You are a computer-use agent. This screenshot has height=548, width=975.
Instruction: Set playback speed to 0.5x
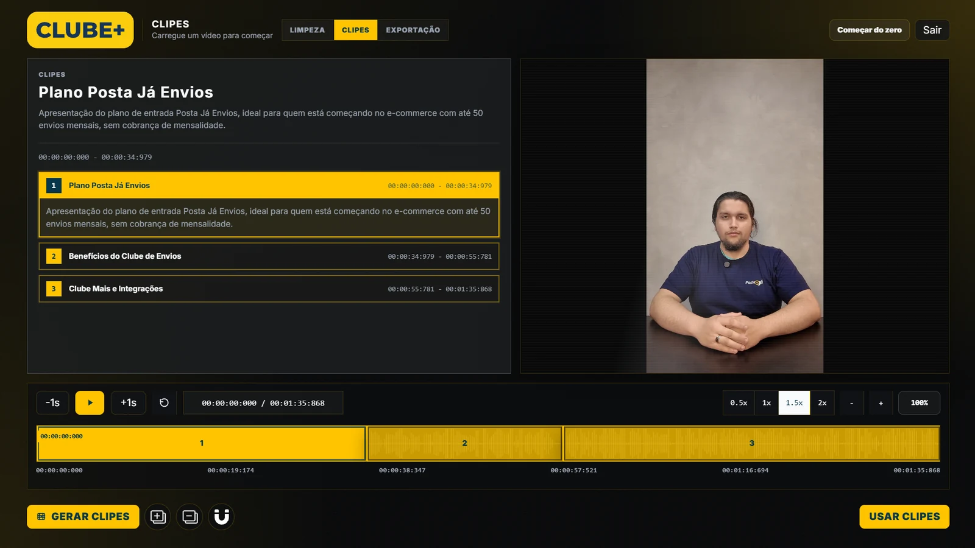coord(739,403)
